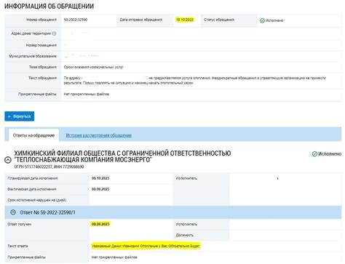Image resolution: width=345 pixels, height=264 pixels.
Task: Click the highlighted reply text Уважаемый Данил Иванович
Action: pos(146,246)
